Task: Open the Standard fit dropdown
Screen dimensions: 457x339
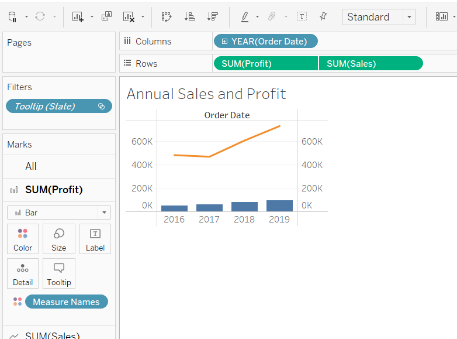Action: (409, 17)
